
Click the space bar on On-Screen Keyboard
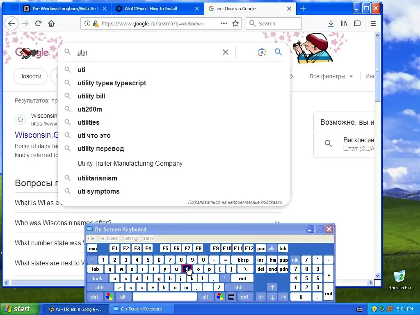[165, 297]
